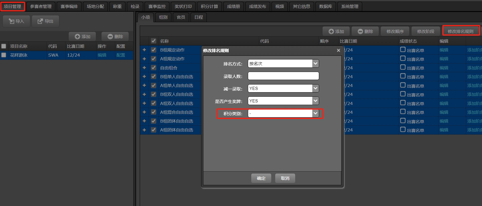Click the 导入 import icon button

point(16,21)
